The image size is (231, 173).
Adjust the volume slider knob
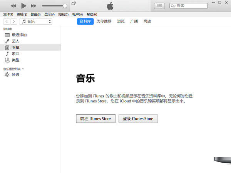(65, 6)
